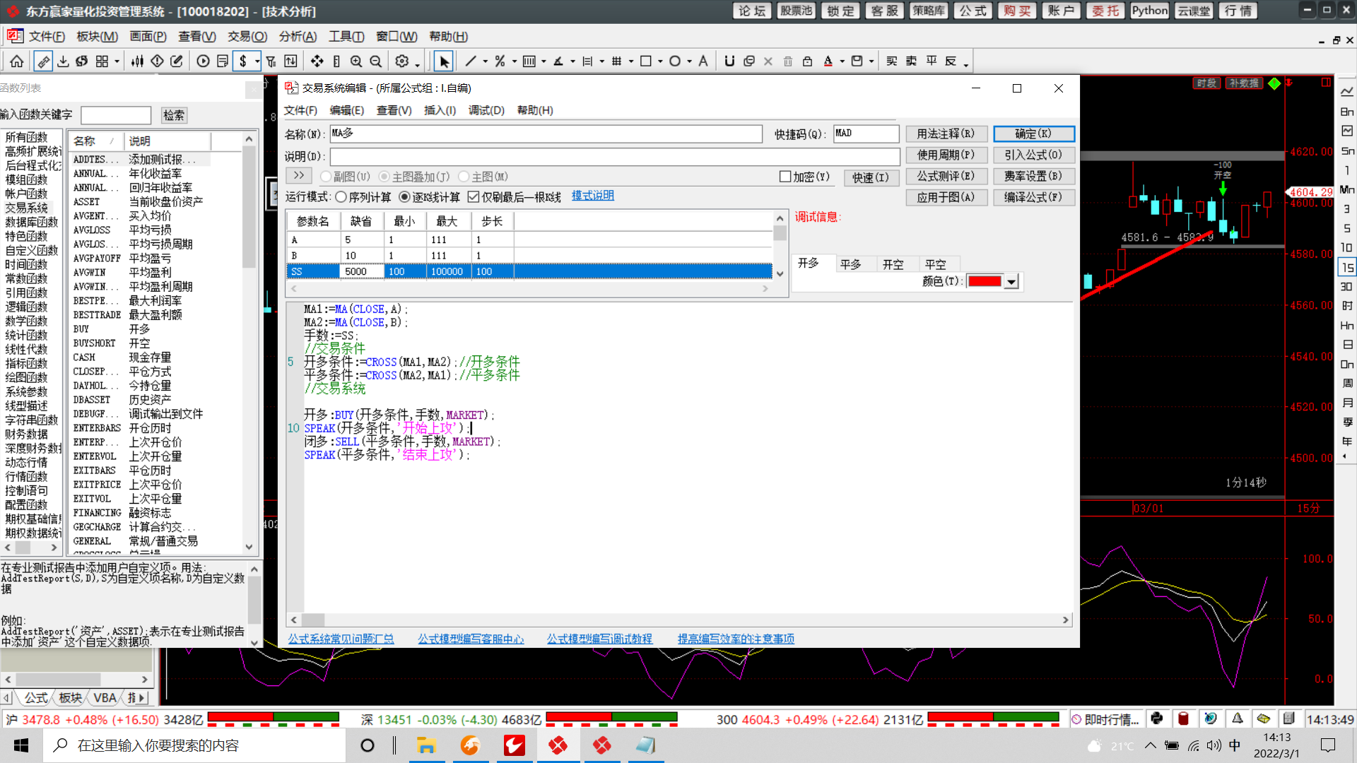This screenshot has width=1357, height=763.
Task: Open the rectangle shape dropdown arrow
Action: click(660, 61)
